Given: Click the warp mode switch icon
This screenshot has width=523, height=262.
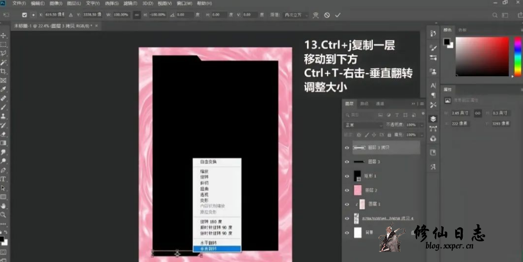Looking at the screenshot, I should click(x=316, y=15).
